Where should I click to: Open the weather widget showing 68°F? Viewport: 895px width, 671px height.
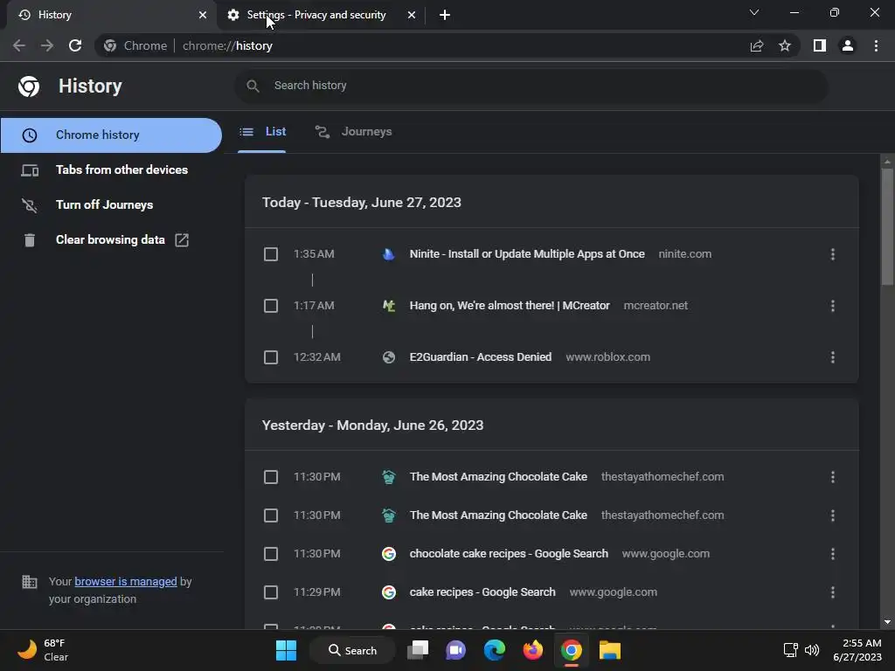pos(43,650)
